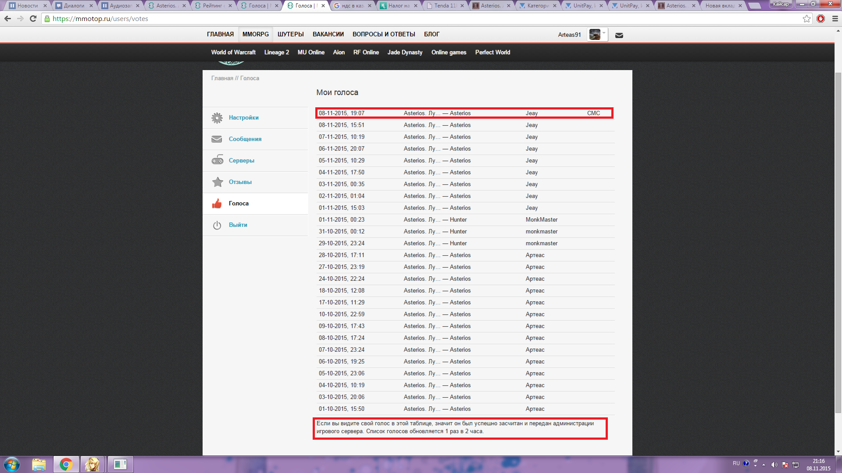Viewport: 842px width, 473px height.
Task: Click the Выйти power icon
Action: pos(217,225)
